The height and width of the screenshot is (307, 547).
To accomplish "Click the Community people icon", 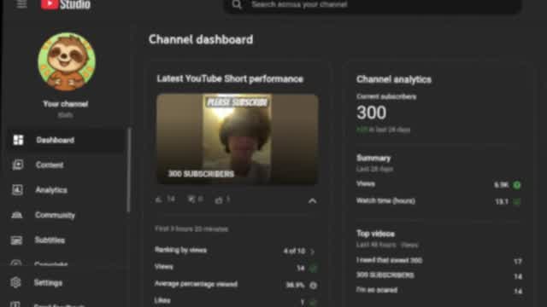I will click(17, 215).
